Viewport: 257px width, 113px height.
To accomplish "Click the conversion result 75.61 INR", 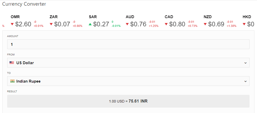I will point(138,101).
